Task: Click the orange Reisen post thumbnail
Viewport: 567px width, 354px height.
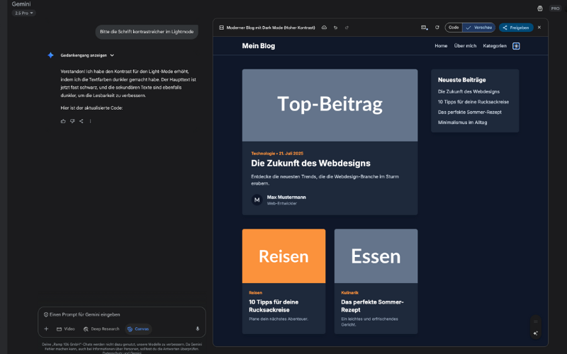Action: click(283, 256)
